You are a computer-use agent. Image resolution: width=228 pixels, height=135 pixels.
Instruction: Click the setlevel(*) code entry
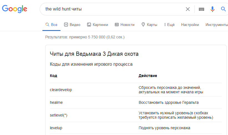[x=59, y=115]
